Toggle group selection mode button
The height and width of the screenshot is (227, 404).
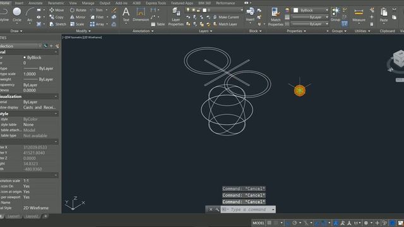345,24
